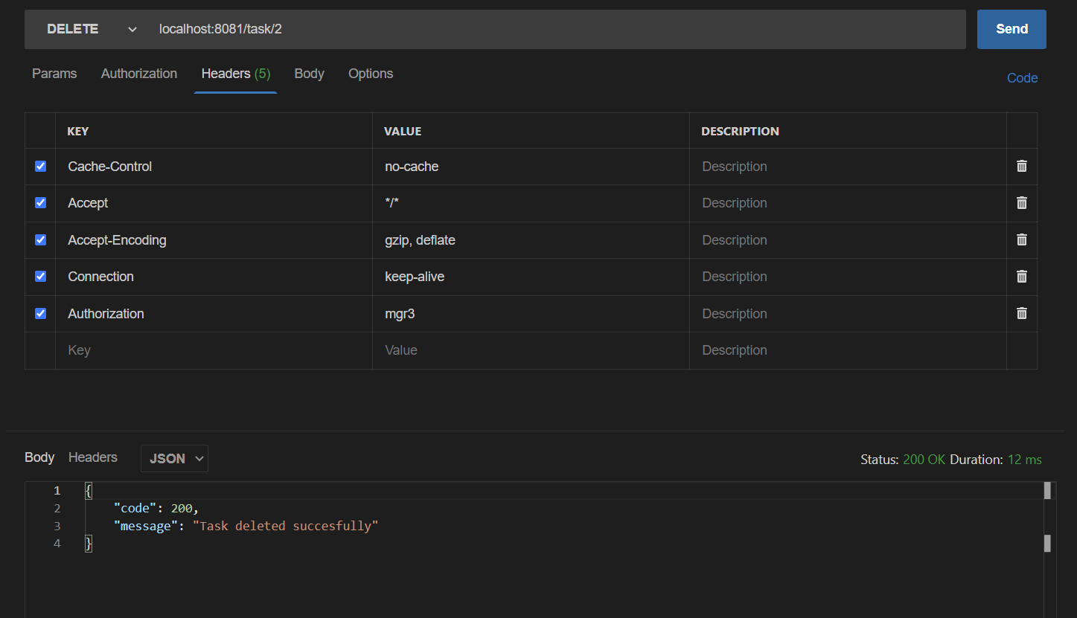
Task: Select the Headers (5) request tab
Action: tap(236, 74)
